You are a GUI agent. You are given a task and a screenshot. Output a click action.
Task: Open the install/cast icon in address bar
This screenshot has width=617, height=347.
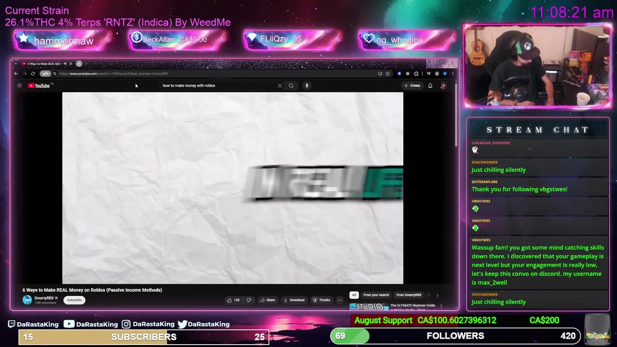380,74
